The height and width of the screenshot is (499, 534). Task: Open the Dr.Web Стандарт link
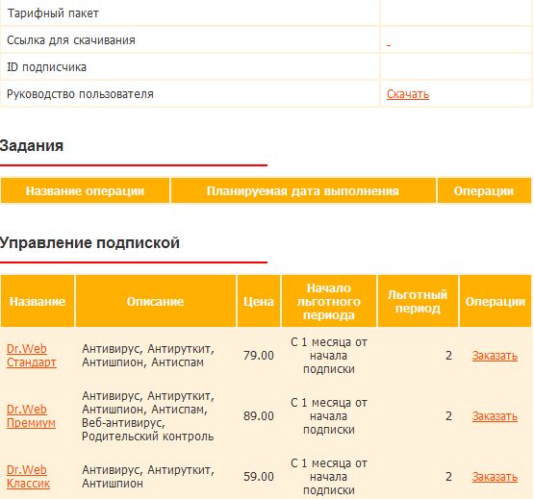tap(32, 356)
